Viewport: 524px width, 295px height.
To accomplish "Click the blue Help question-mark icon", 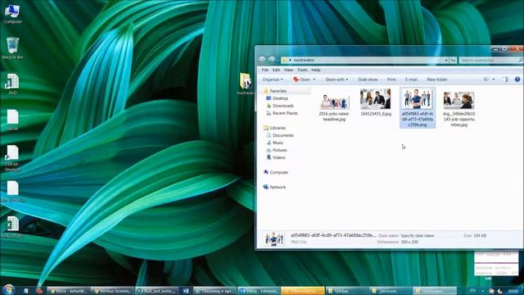I will click(x=517, y=79).
